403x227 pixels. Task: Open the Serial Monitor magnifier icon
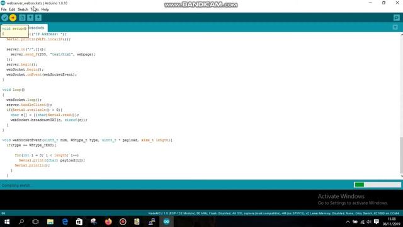pyautogui.click(x=396, y=18)
